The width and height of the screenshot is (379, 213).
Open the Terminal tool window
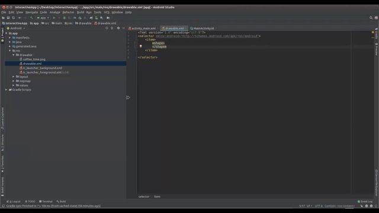pos(46,201)
